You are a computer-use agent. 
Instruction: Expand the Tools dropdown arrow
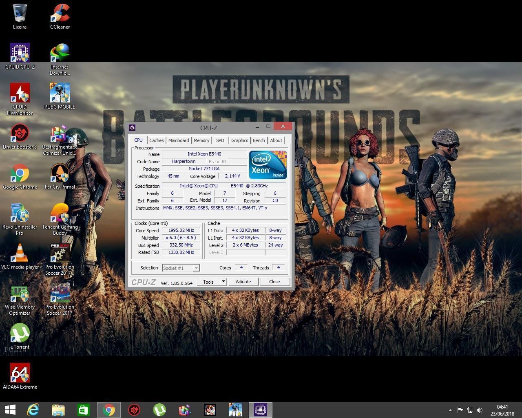coord(223,282)
